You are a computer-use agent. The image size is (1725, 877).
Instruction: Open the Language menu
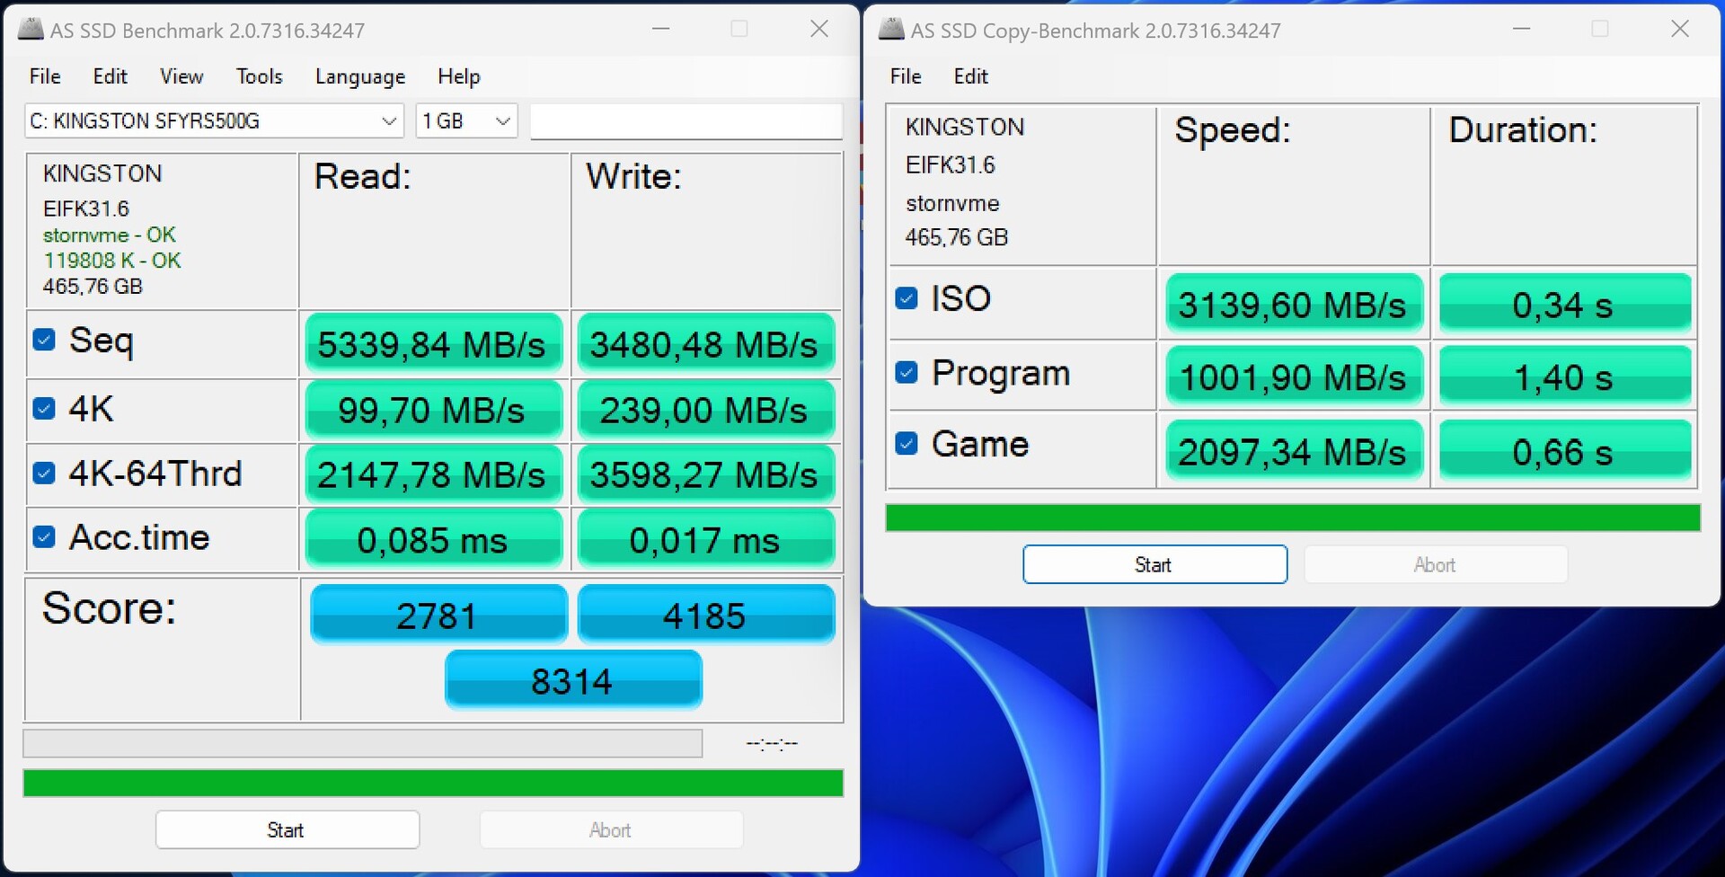pos(360,76)
